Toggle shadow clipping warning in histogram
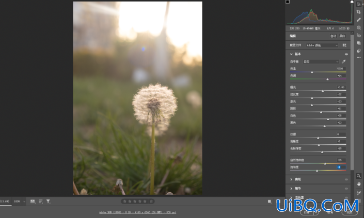The width and height of the screenshot is (364, 218). click(288, 2)
